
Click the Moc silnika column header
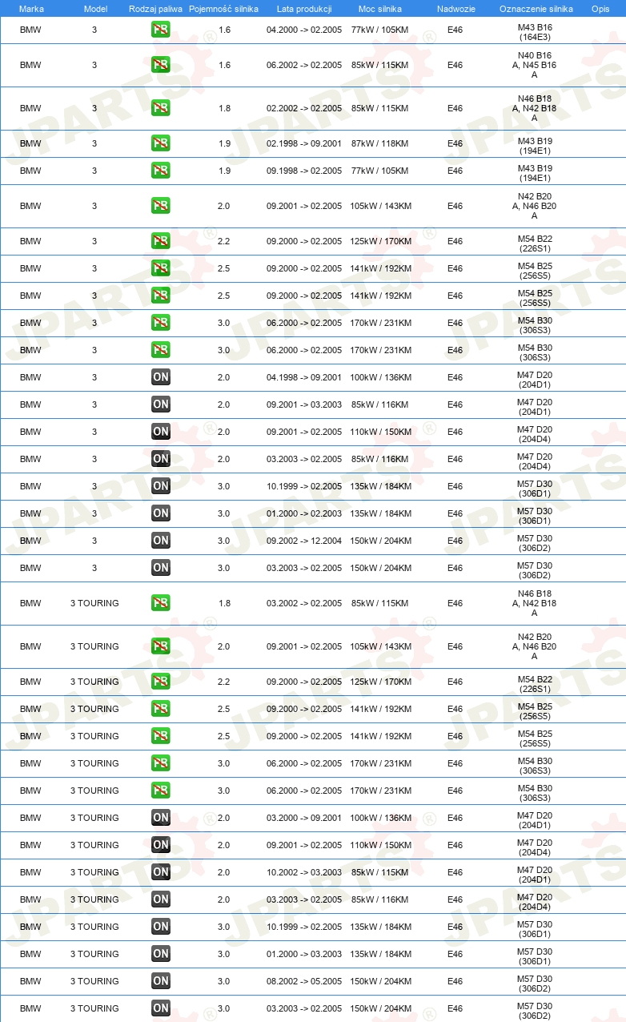(381, 9)
